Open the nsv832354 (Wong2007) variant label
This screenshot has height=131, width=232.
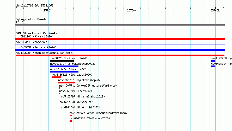pos(31,42)
